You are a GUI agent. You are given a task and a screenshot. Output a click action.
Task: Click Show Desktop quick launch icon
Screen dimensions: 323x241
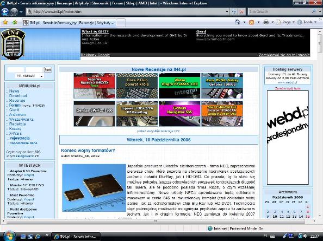(x=23, y=237)
